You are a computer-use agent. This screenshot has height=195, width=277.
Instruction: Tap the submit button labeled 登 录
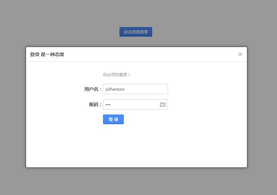[x=113, y=119]
